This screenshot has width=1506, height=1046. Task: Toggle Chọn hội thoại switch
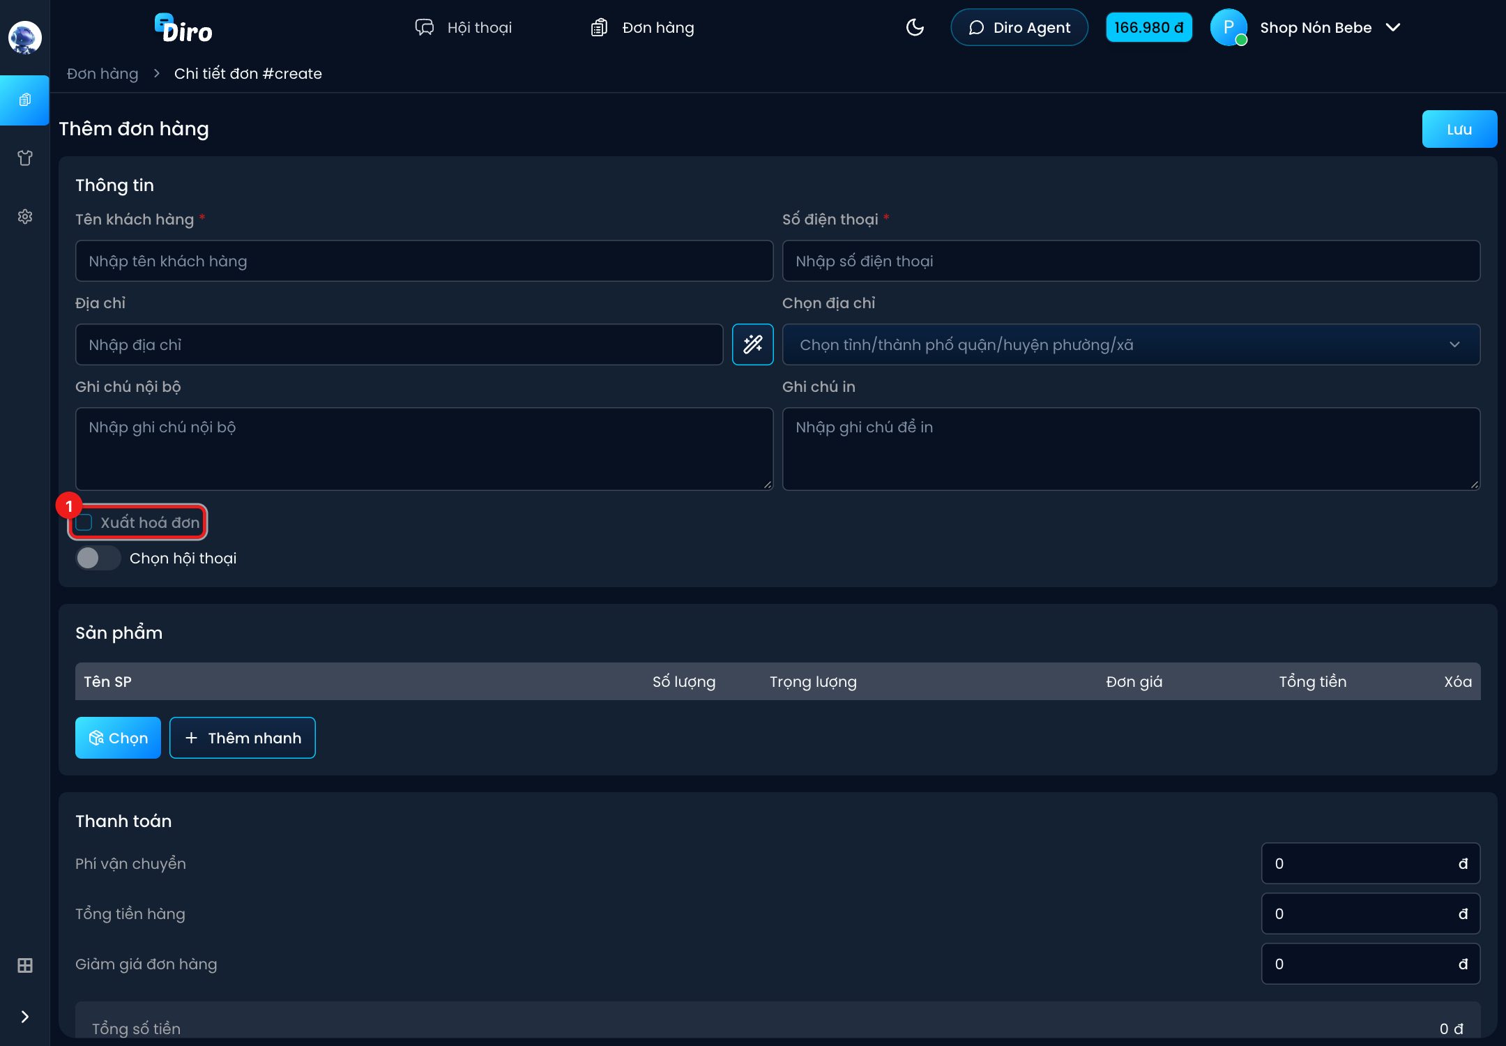(98, 558)
